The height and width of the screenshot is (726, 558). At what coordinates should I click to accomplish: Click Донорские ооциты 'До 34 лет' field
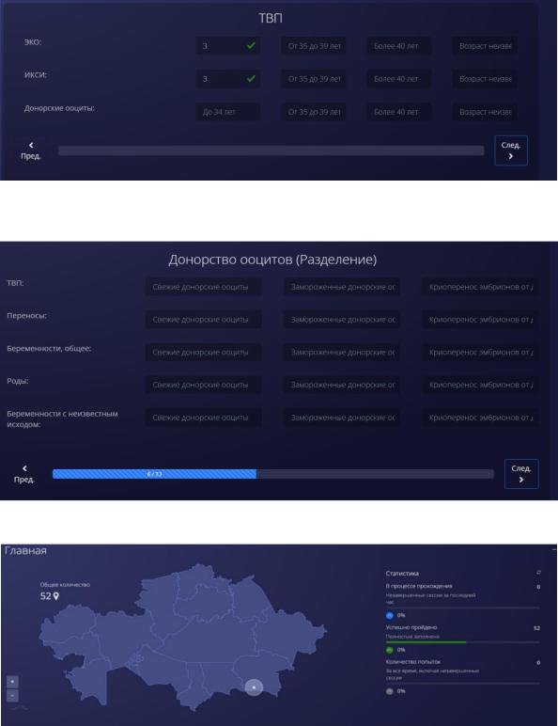227,112
